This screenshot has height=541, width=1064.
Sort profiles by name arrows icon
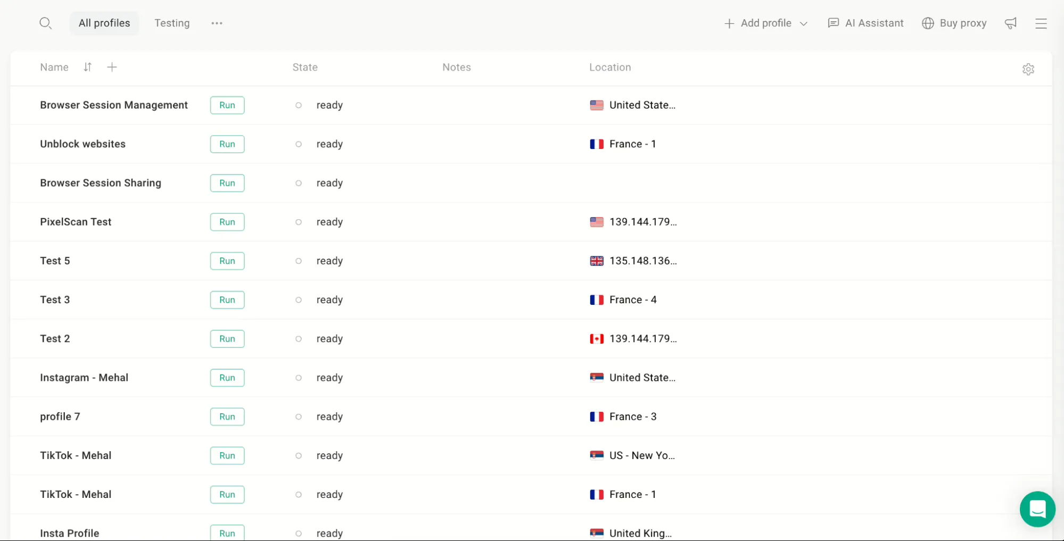(87, 67)
